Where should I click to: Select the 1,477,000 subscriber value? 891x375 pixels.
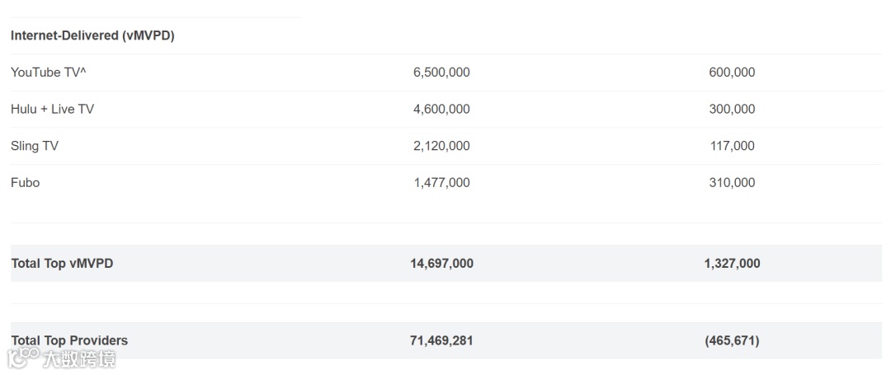[441, 182]
